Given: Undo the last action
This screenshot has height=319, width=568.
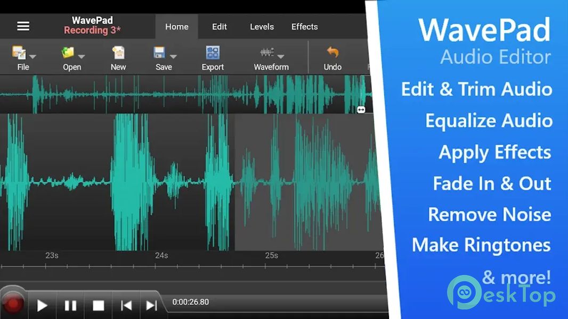Looking at the screenshot, I should [332, 57].
